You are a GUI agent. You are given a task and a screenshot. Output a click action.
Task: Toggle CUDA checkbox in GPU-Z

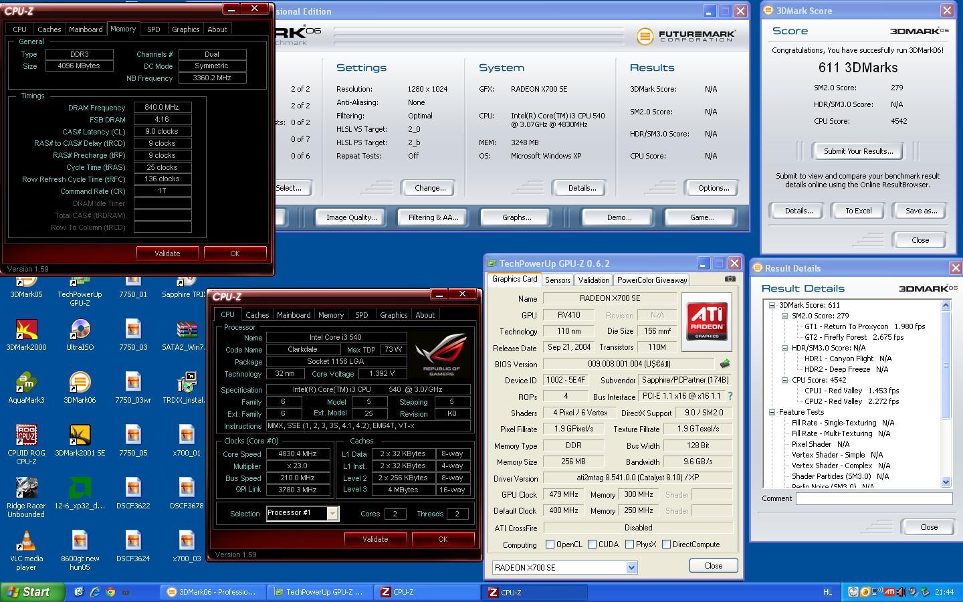point(592,544)
